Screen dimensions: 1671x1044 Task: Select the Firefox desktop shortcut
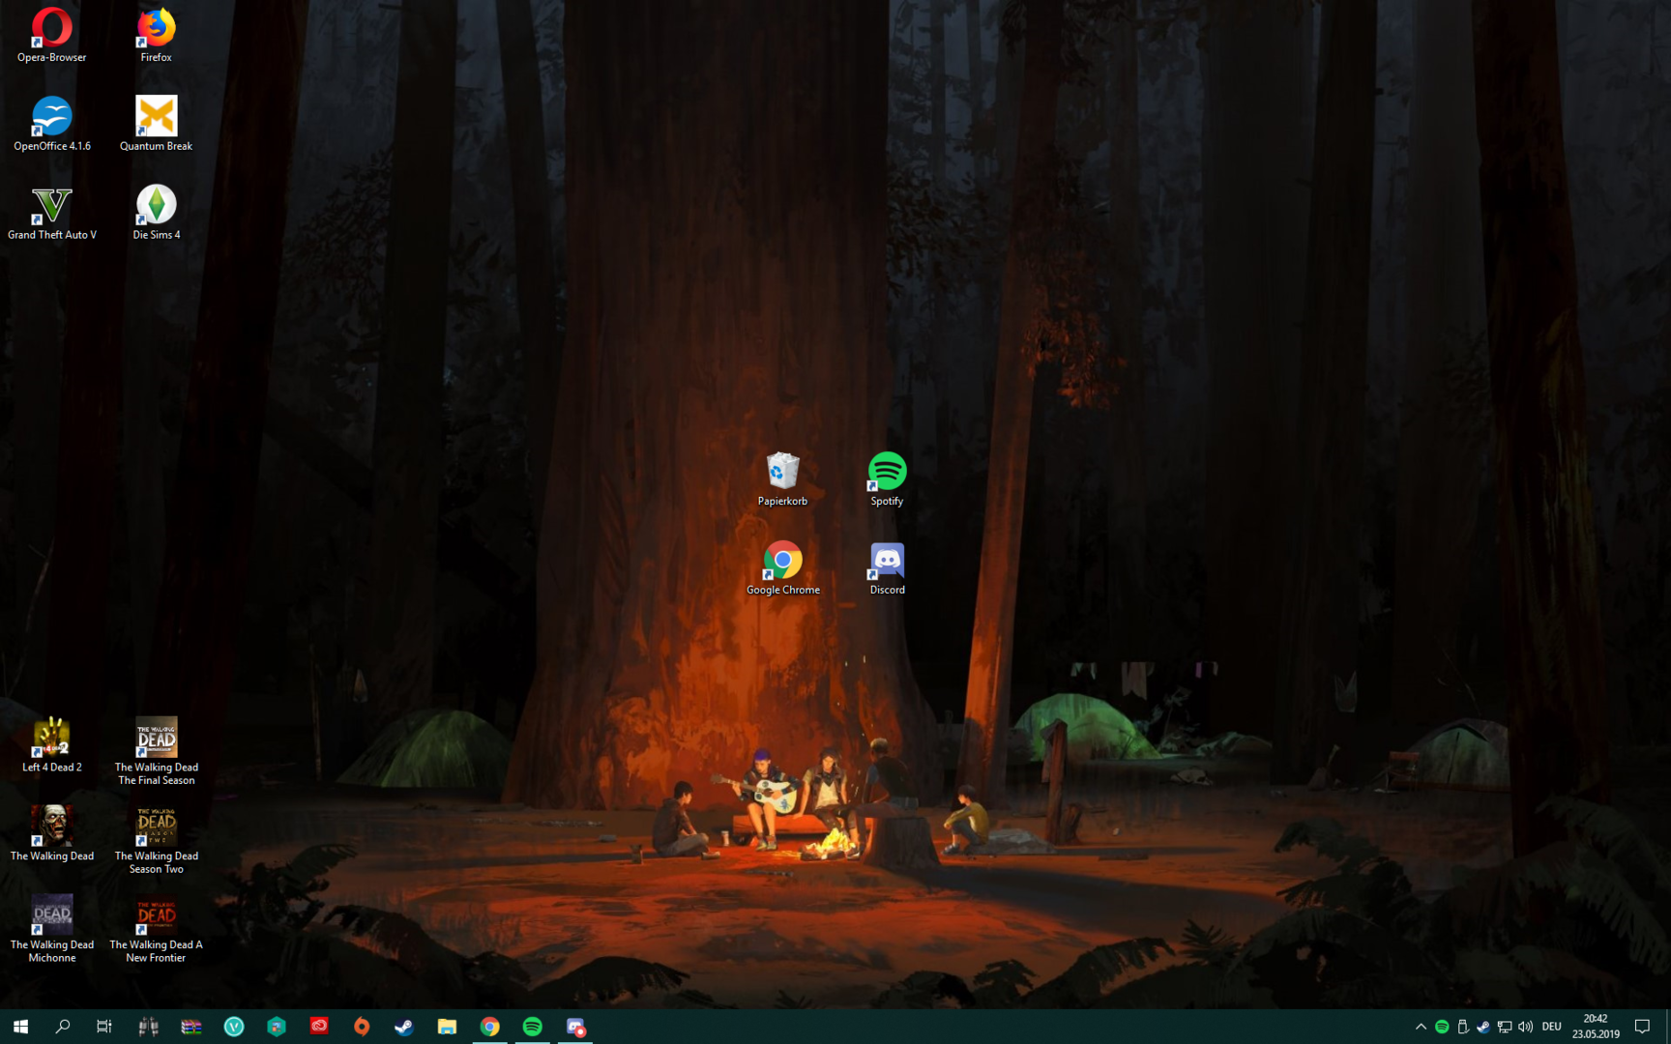(x=156, y=35)
